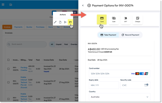
Task: Click the Mastercard logo
Action: [x=137, y=74]
